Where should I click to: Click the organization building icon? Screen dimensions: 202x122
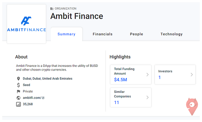click(x=52, y=9)
